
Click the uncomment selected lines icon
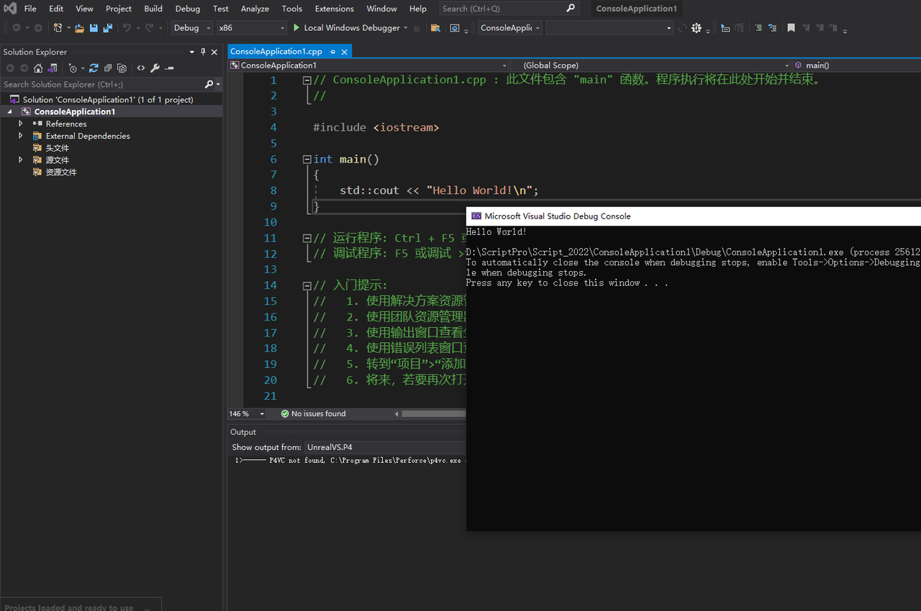pos(772,28)
